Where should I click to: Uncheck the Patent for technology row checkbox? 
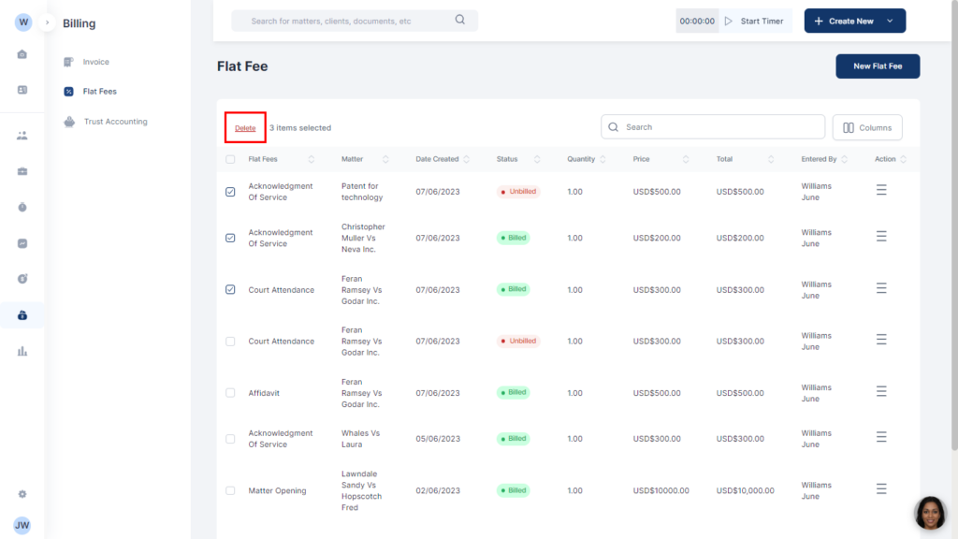click(x=231, y=192)
